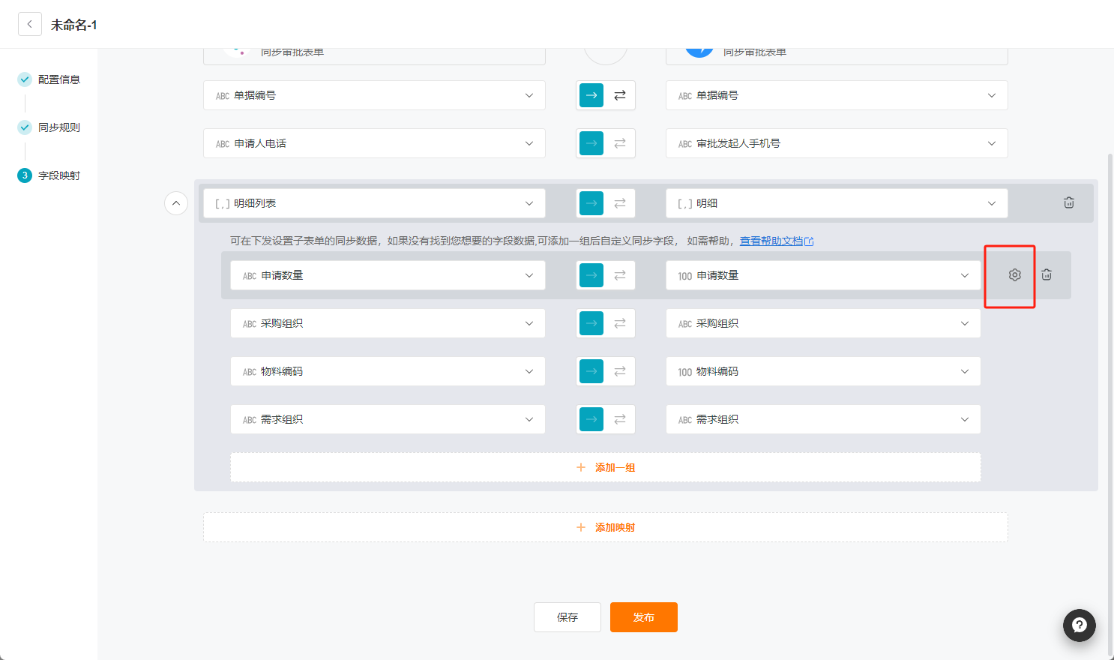Set one-way sync arrow for 明细列表
Image resolution: width=1114 pixels, height=660 pixels.
coord(591,203)
